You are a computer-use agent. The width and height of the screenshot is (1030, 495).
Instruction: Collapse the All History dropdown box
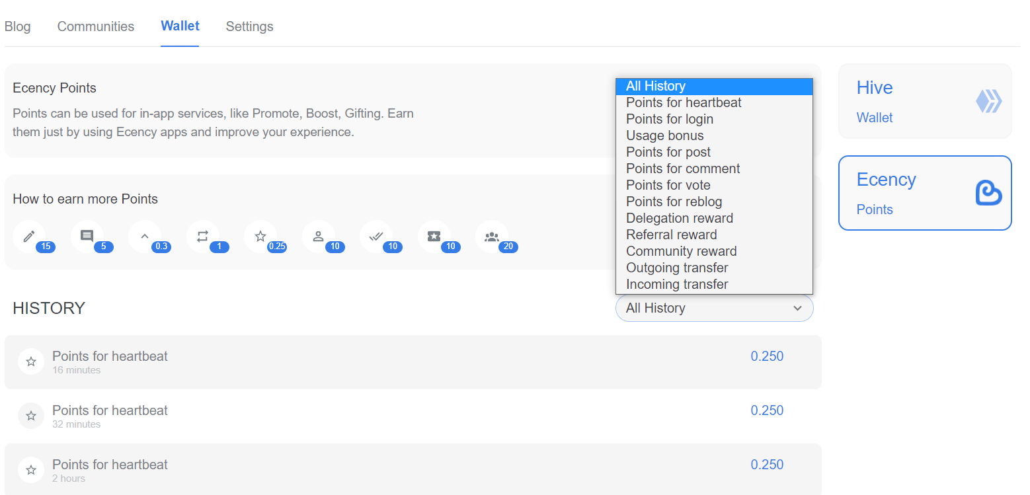(x=714, y=308)
